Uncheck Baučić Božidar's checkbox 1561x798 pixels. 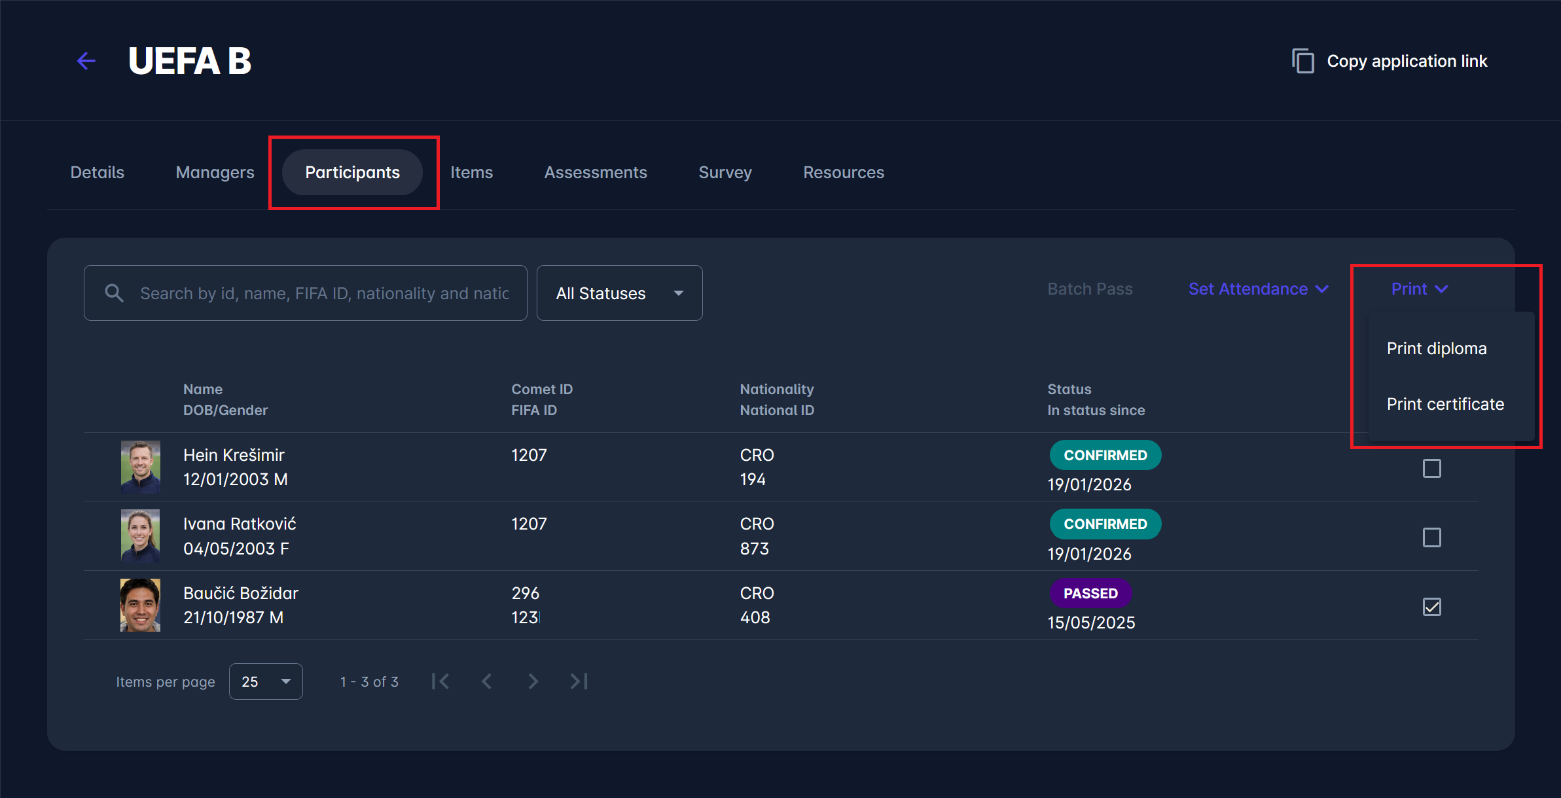click(1431, 607)
